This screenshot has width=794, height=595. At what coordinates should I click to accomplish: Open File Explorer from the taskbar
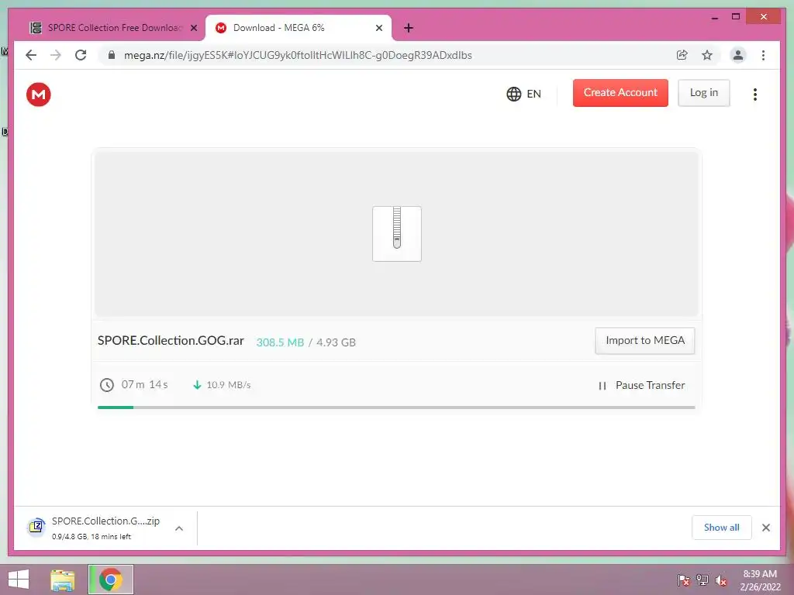[x=62, y=580]
